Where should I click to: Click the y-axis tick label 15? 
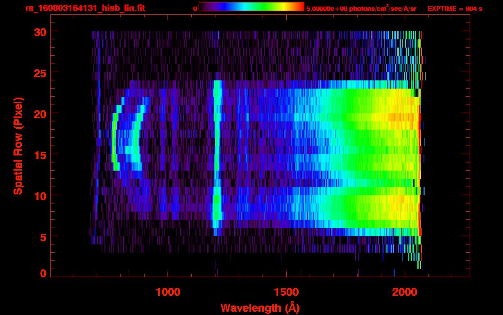(x=41, y=155)
